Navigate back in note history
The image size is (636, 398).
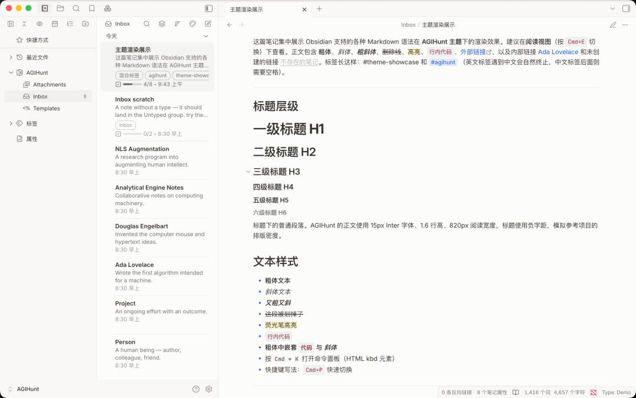coord(230,25)
